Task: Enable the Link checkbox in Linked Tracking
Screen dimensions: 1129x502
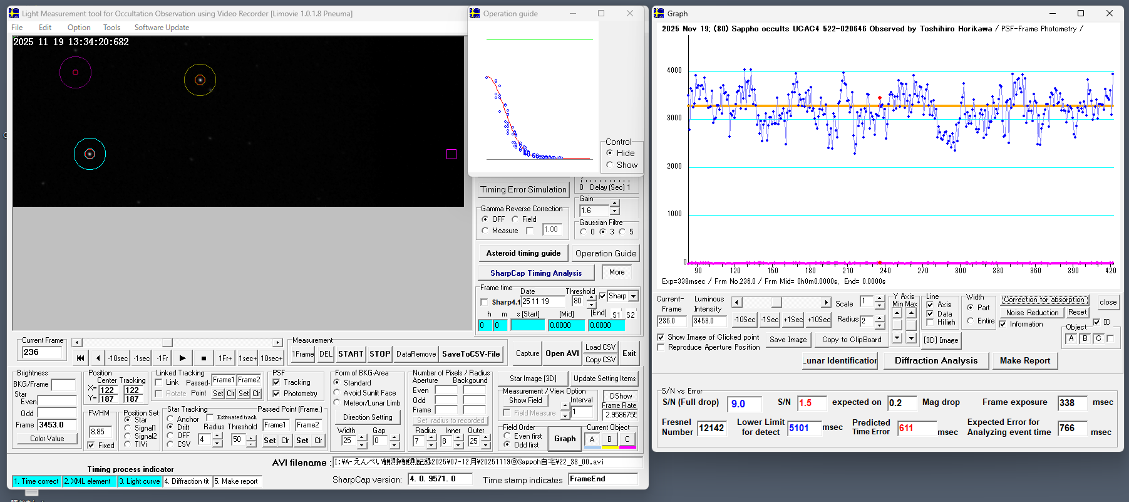Action: pyautogui.click(x=159, y=382)
